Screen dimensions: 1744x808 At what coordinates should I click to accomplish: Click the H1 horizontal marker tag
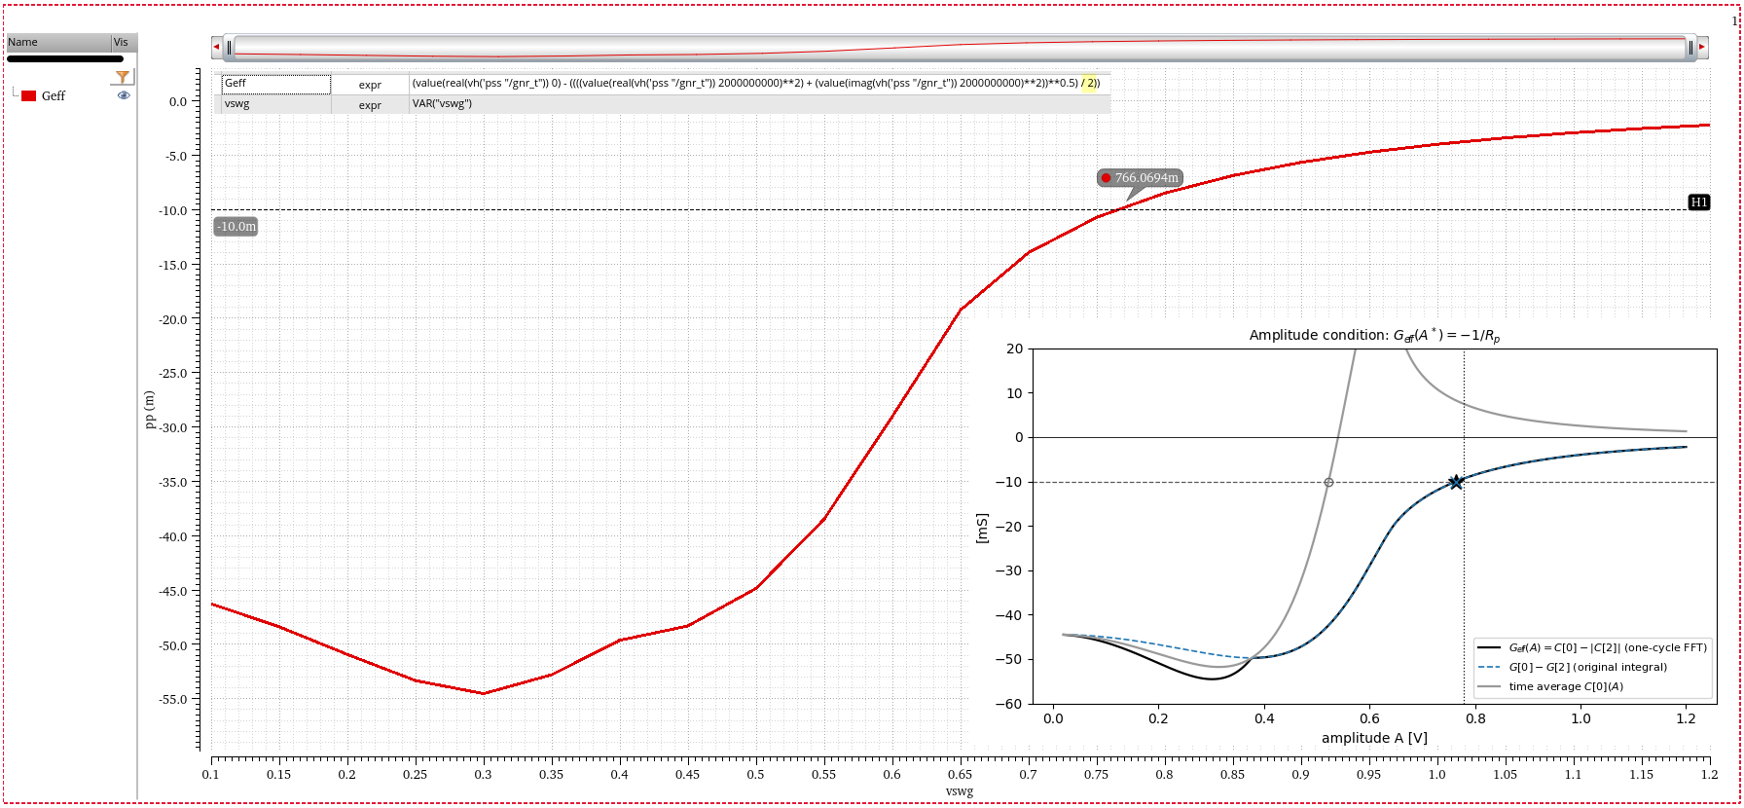pyautogui.click(x=1699, y=202)
